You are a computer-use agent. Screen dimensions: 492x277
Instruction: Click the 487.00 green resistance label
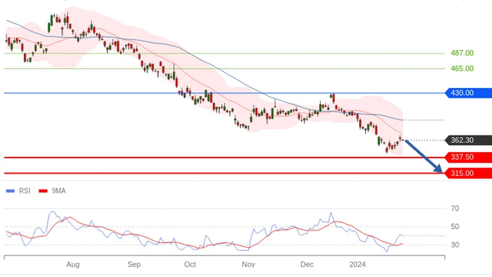coord(462,53)
